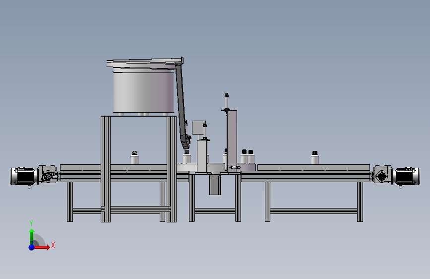Click the green Y axis arrow of the triad
The height and width of the screenshot is (279, 430).
(31, 237)
